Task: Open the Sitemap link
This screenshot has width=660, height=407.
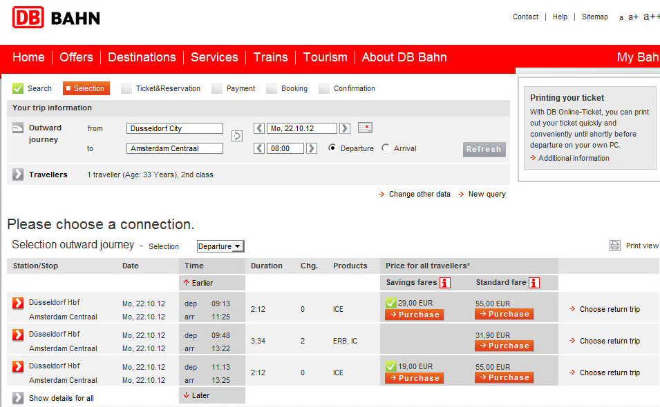Action: (x=595, y=17)
